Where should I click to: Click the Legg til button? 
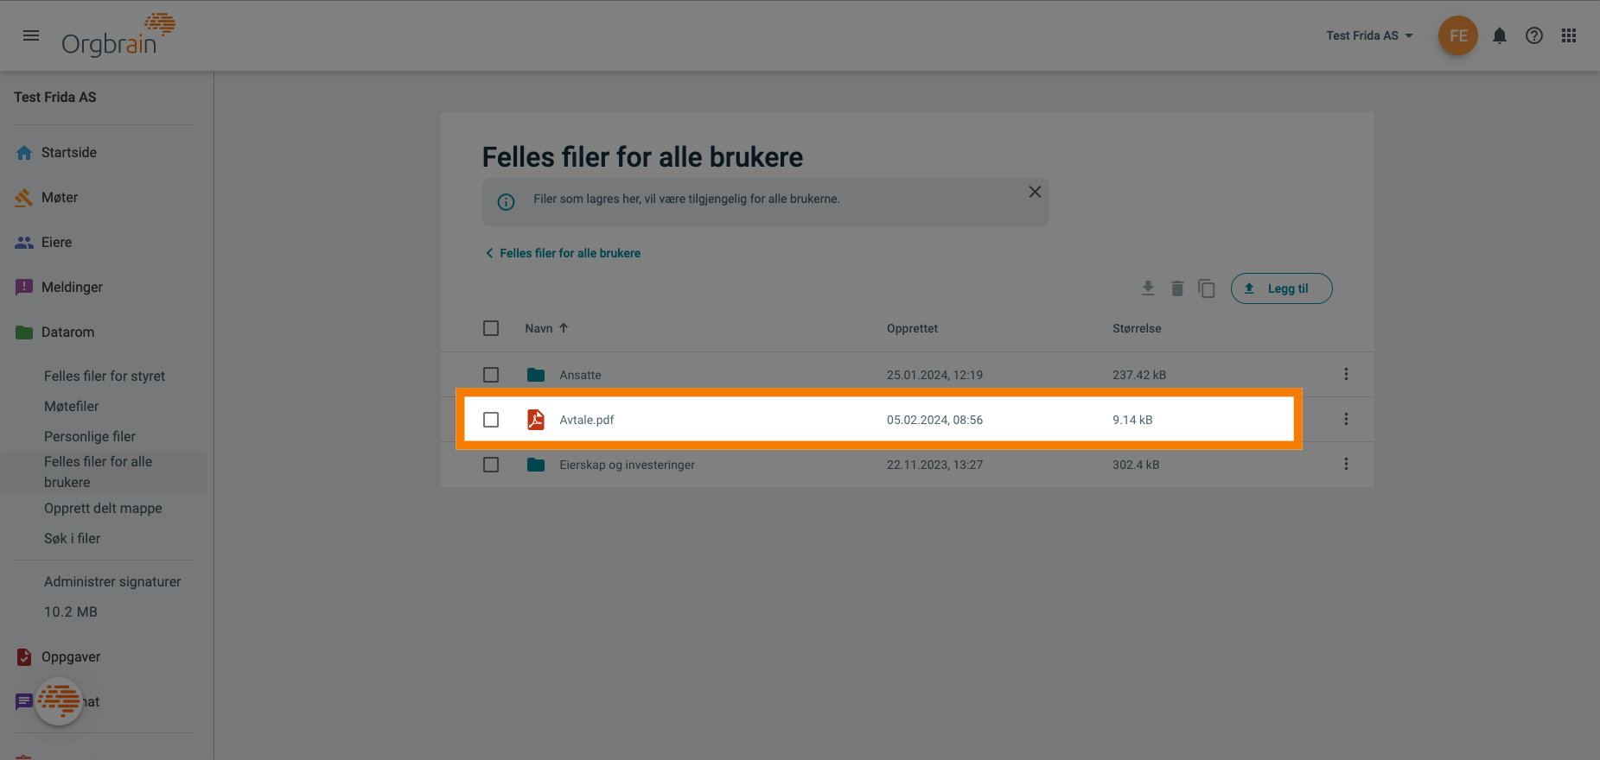click(1282, 288)
